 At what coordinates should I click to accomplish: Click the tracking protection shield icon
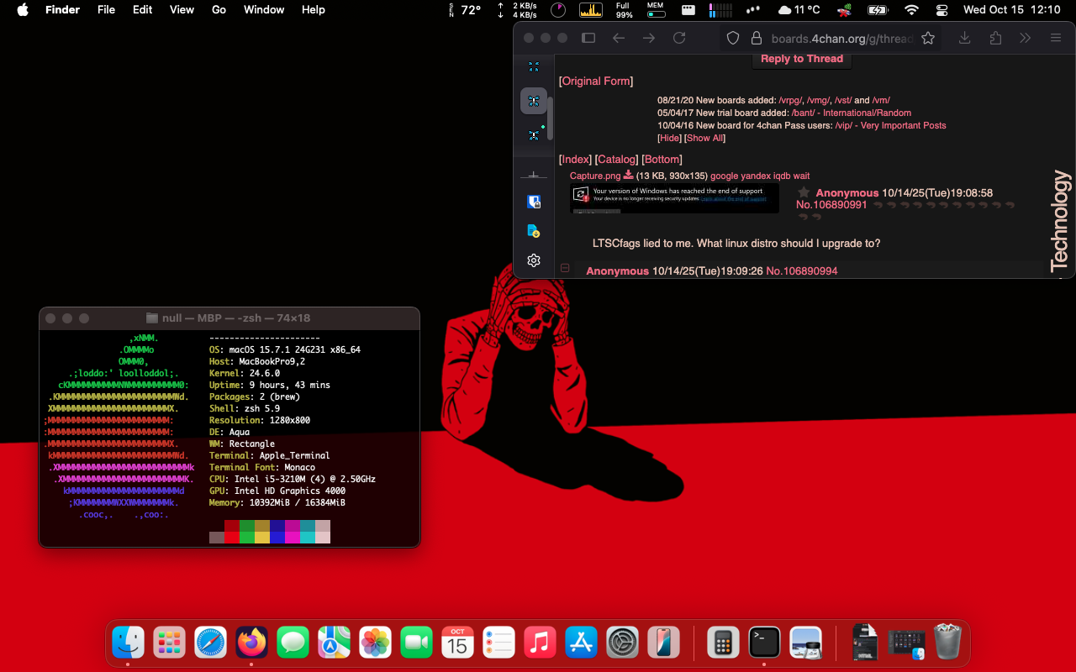733,38
